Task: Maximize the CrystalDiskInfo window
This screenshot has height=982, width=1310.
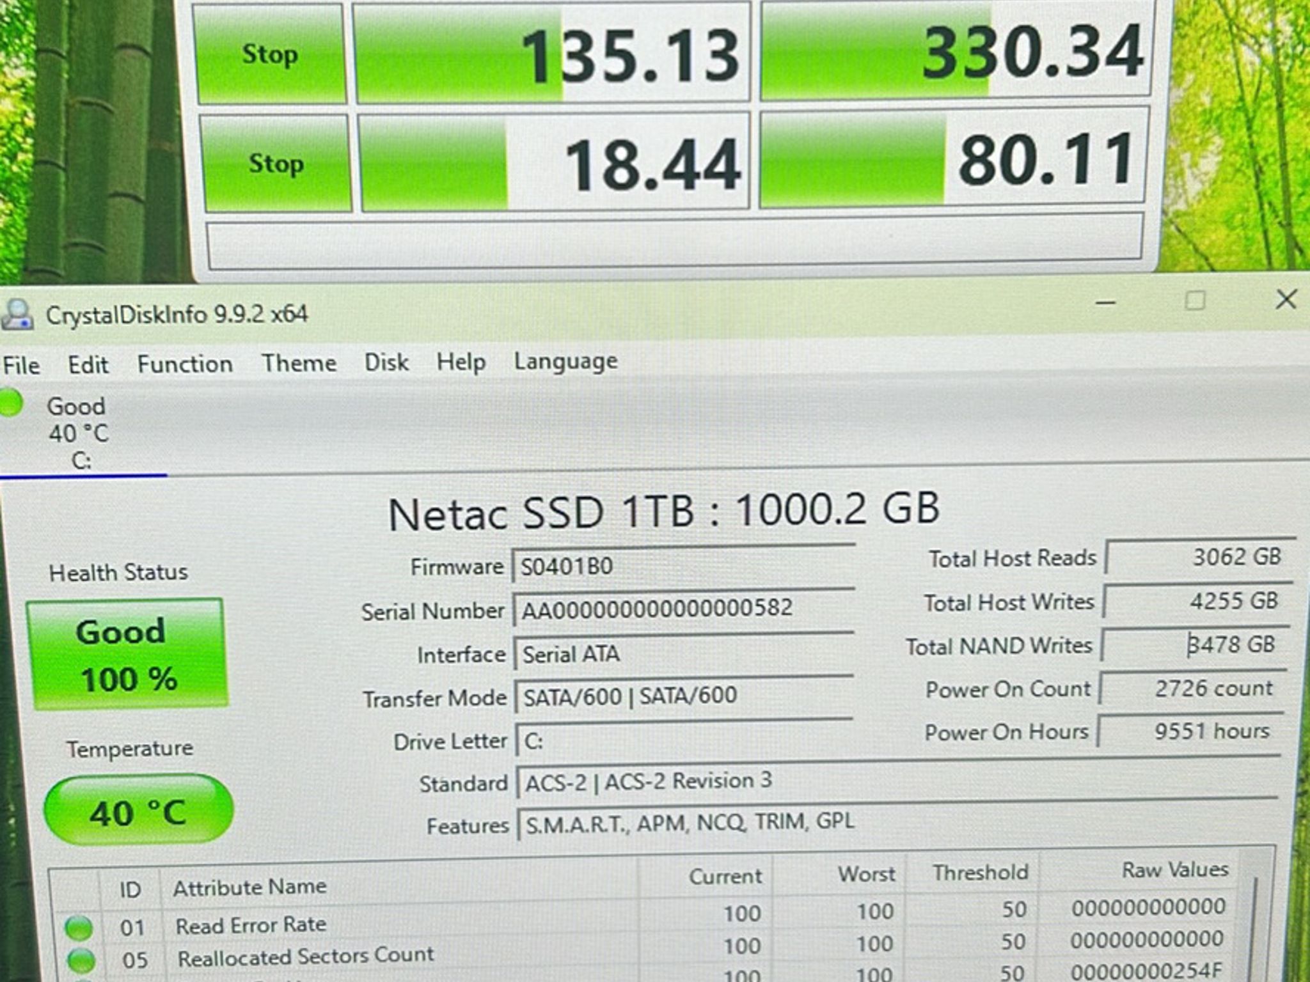Action: [x=1195, y=300]
